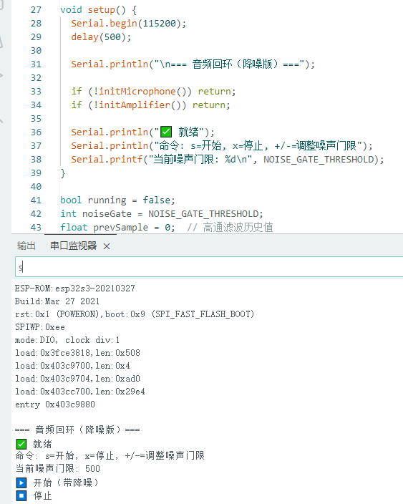Click 'SPIWP:0xee' output line
This screenshot has width=403, height=504.
(x=40, y=327)
